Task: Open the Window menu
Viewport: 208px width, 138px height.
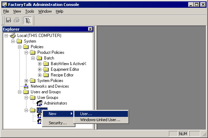Action: (45, 11)
